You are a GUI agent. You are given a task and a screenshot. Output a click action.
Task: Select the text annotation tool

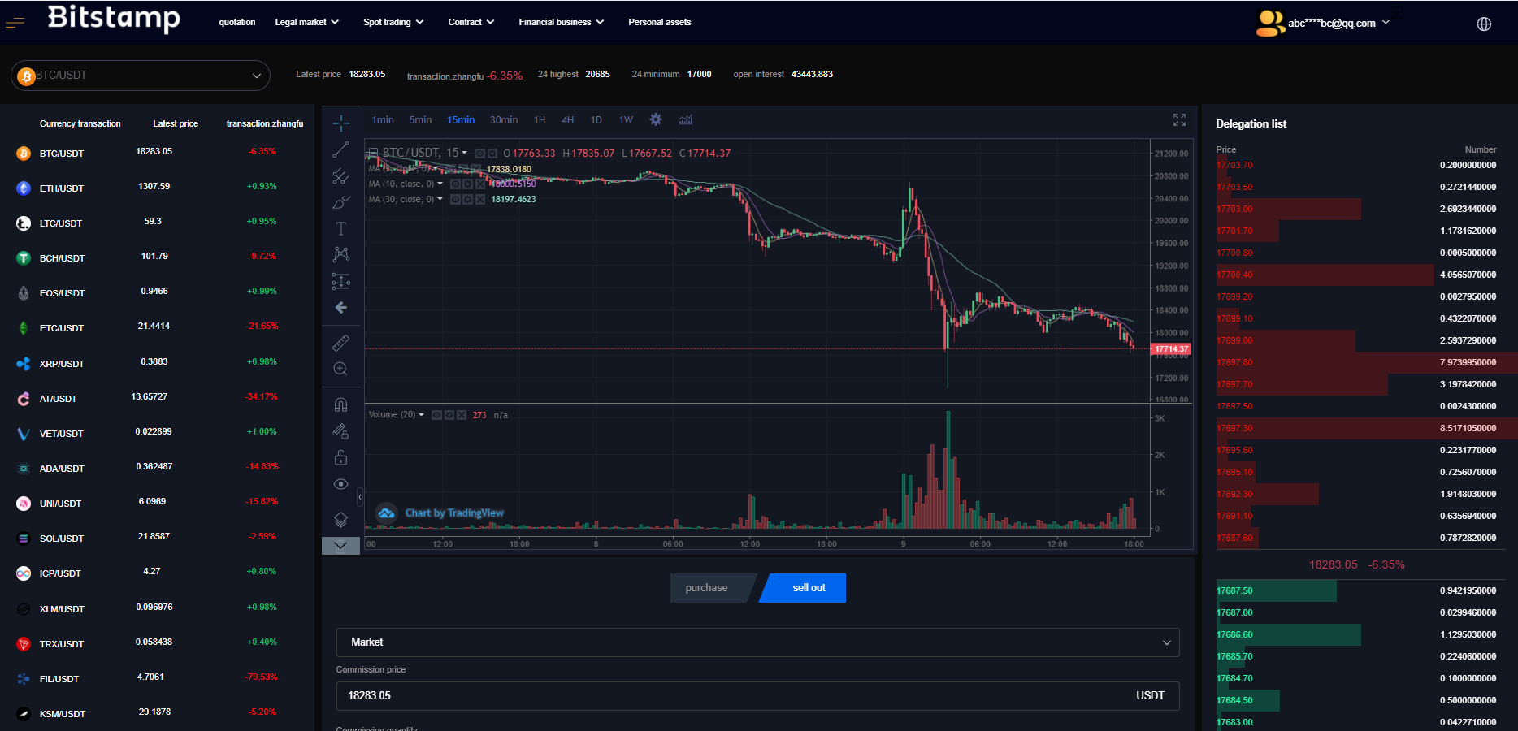[341, 229]
